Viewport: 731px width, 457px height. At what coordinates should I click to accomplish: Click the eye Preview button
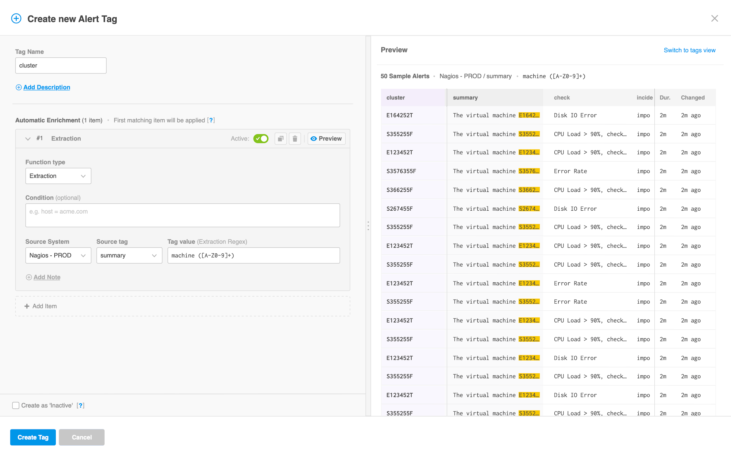[326, 138]
